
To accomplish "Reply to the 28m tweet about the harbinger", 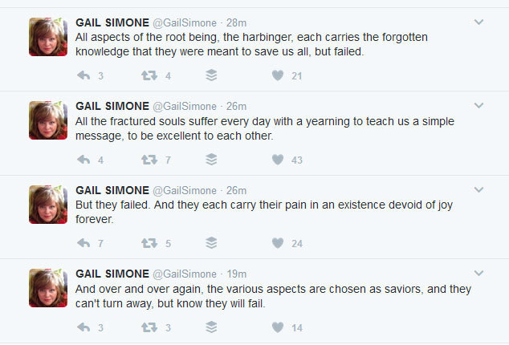I will tap(83, 76).
